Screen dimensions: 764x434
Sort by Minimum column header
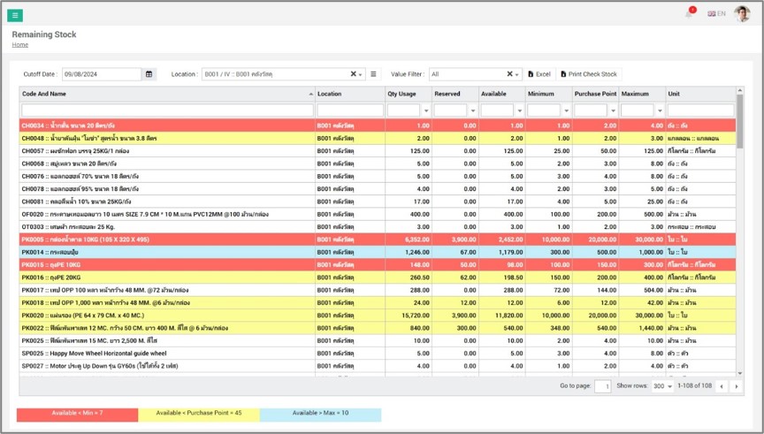(x=548, y=94)
